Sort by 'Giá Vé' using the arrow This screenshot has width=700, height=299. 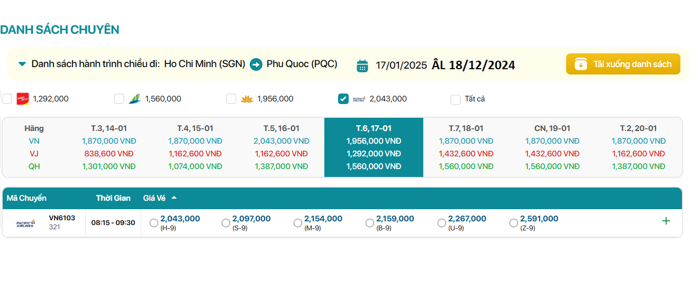click(174, 198)
